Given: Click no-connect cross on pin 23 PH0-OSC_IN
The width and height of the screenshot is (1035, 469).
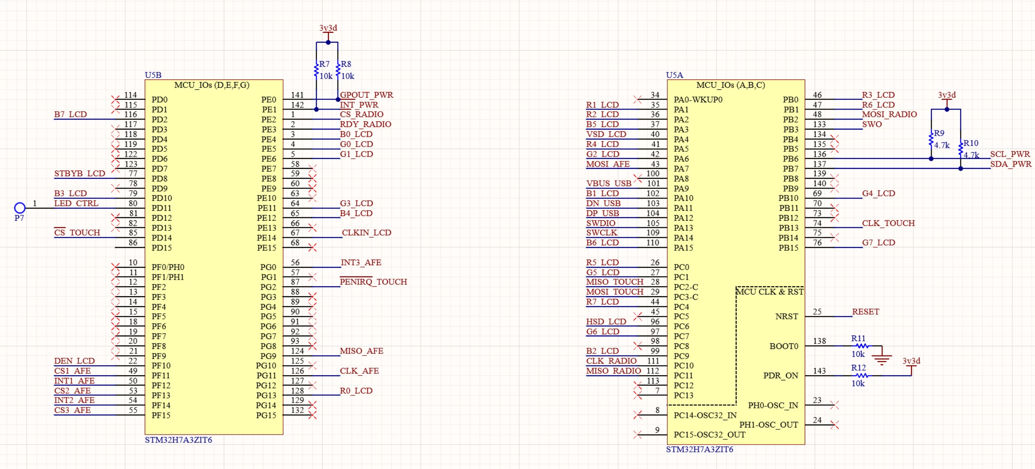Looking at the screenshot, I should pos(834,405).
